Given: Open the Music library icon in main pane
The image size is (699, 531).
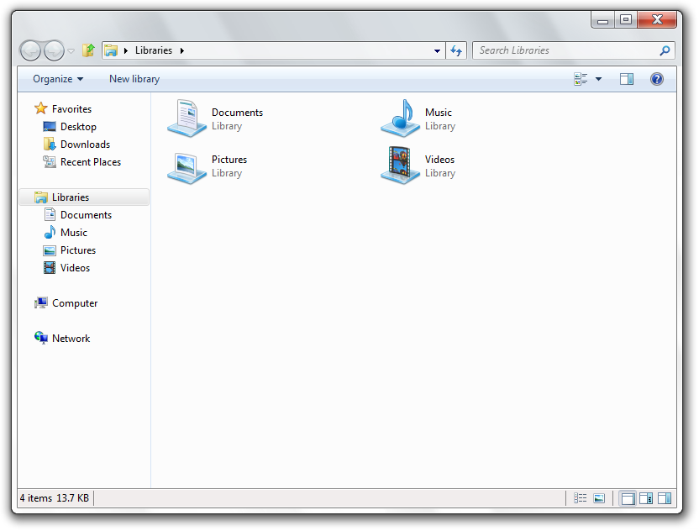Looking at the screenshot, I should (x=400, y=118).
